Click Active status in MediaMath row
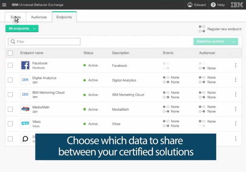Image resolution: width=246 pixels, height=172 pixels. (x=91, y=109)
